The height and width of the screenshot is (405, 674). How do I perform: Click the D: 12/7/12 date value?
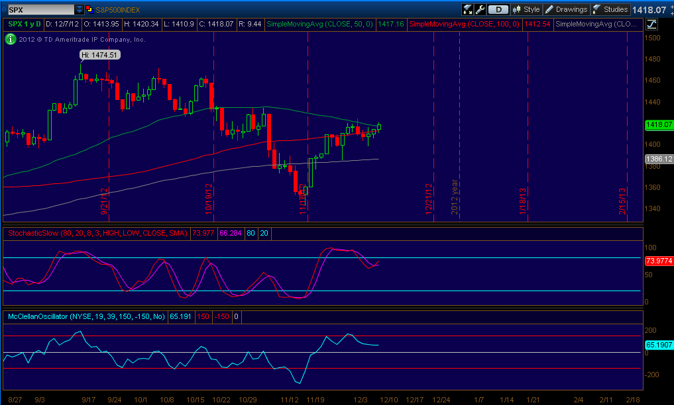coord(62,24)
